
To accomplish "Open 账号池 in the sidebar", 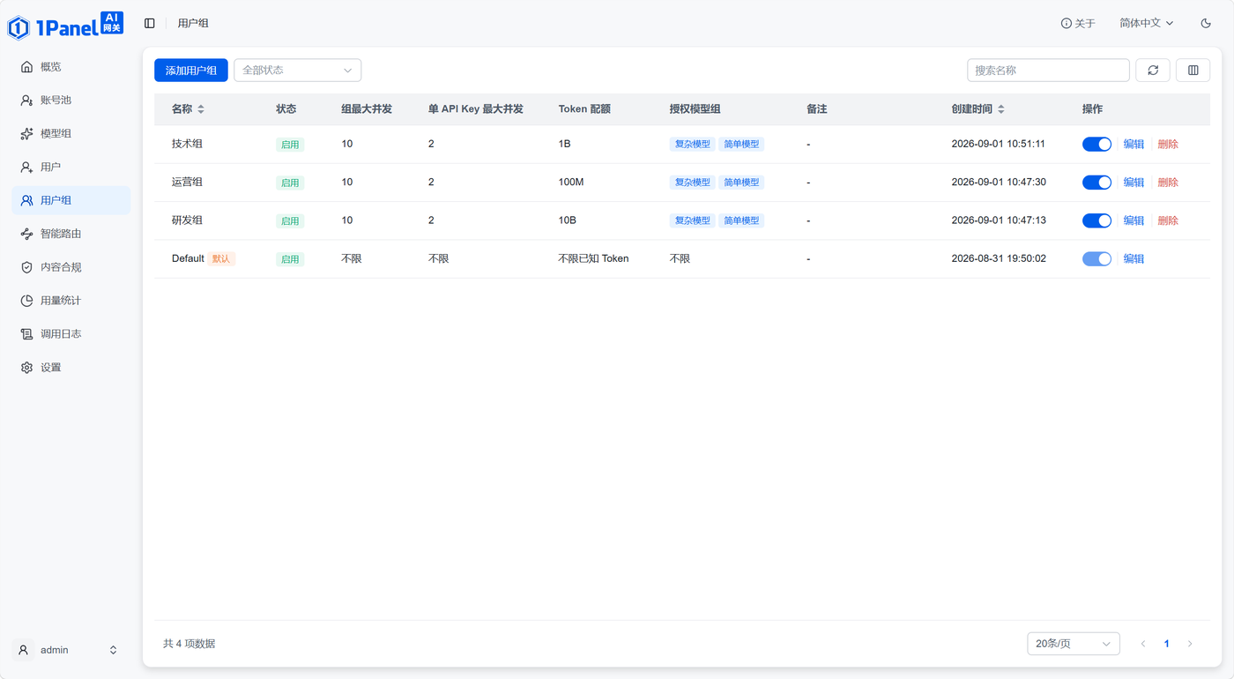I will click(x=71, y=101).
